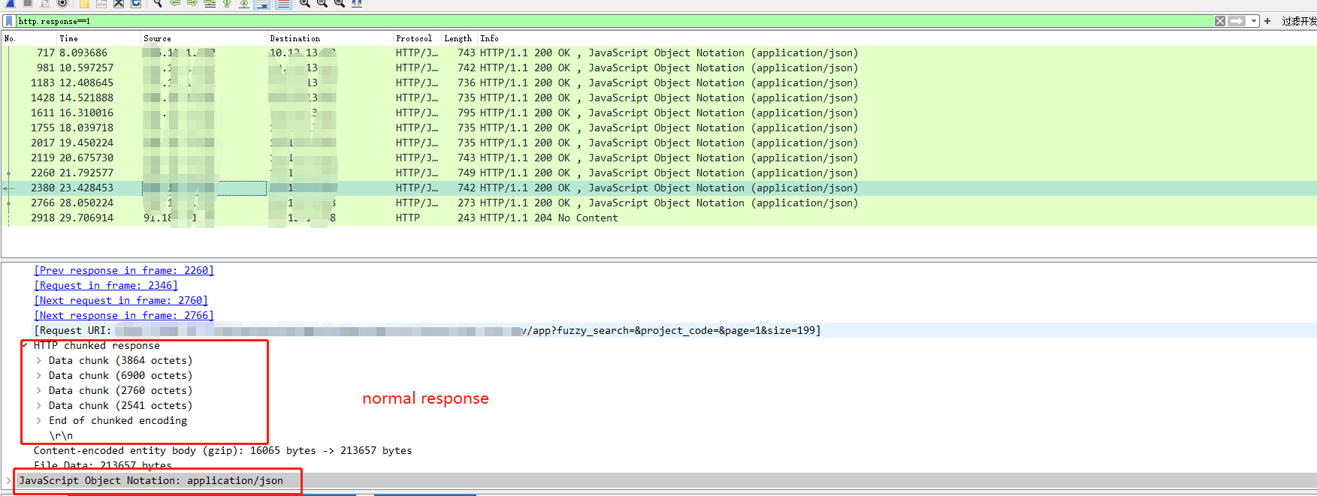Expand the JavaScript Object Notation application/json node

point(9,480)
